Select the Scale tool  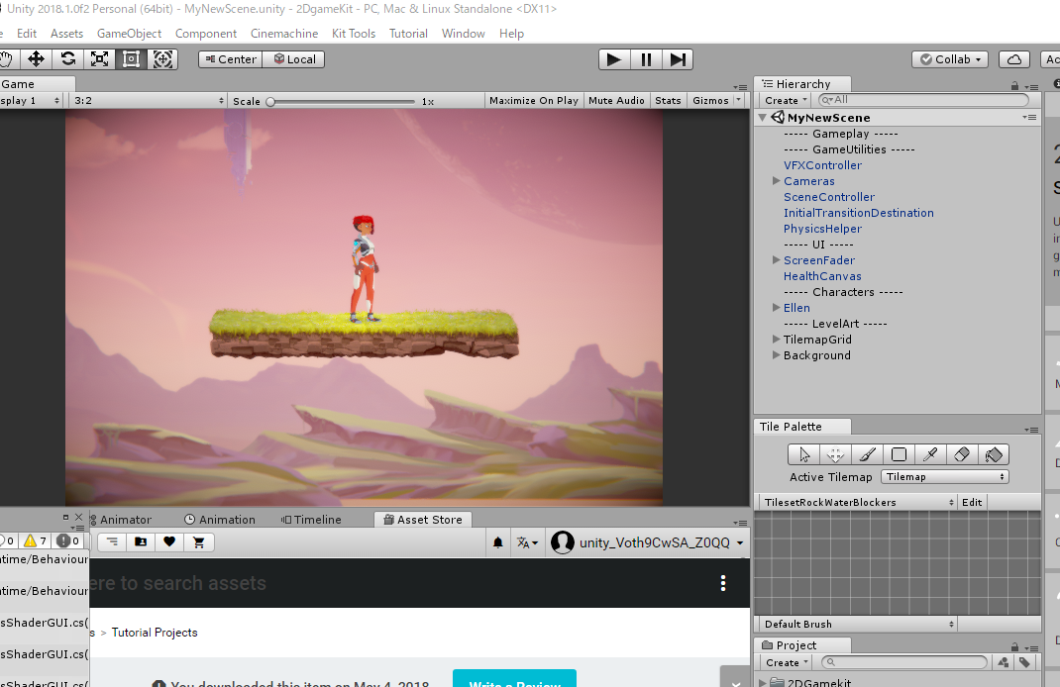click(x=99, y=59)
